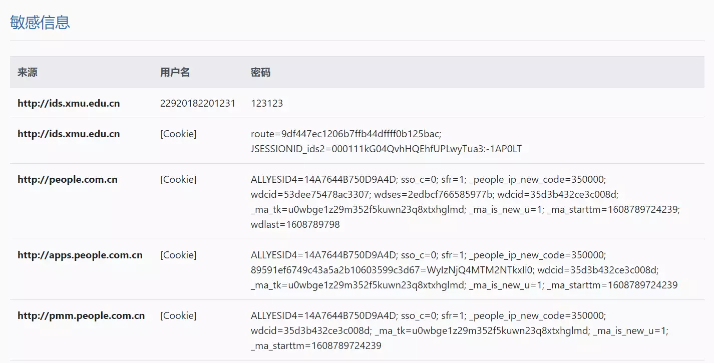
Task: Open the http://people.com.cn source entry
Action: [x=68, y=179]
